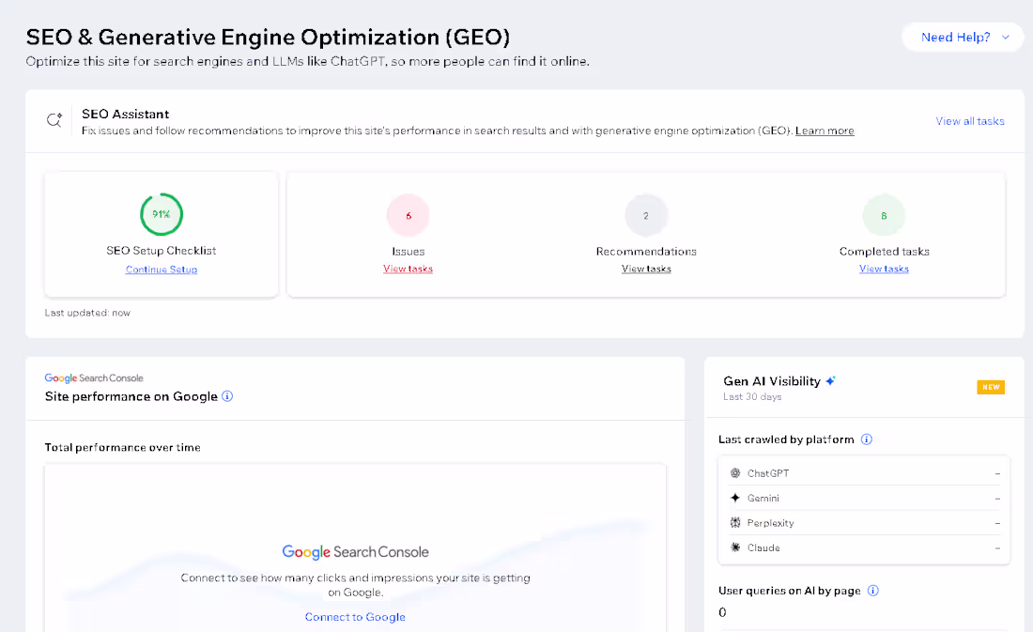Viewport: 1033px width, 632px height.
Task: Click info icon beside Last crawled by platform
Action: tap(867, 439)
